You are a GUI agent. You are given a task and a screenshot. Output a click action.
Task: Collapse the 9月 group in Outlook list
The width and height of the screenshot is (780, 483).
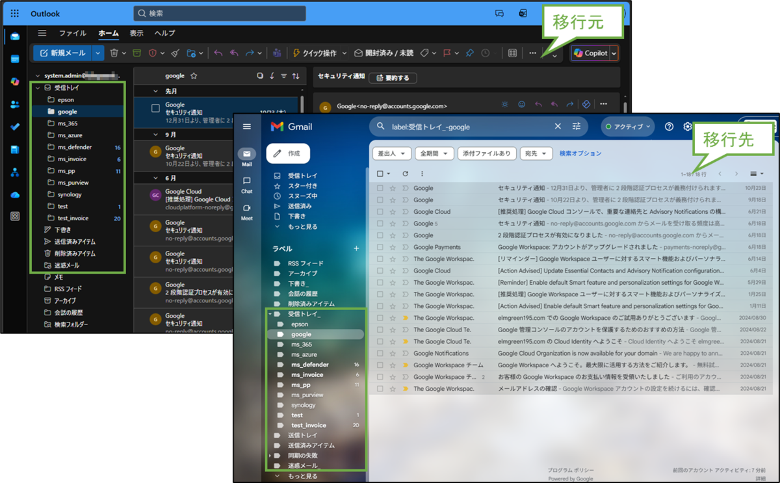[x=155, y=135]
